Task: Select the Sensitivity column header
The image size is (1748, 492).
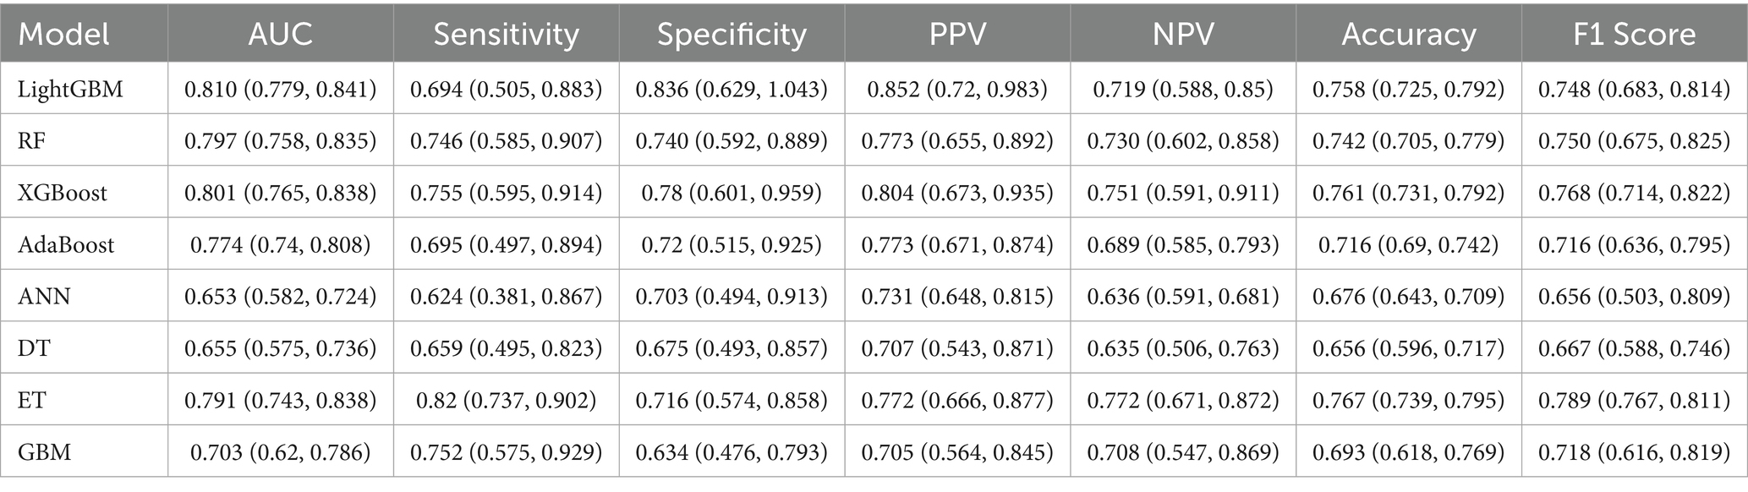Action: click(506, 34)
